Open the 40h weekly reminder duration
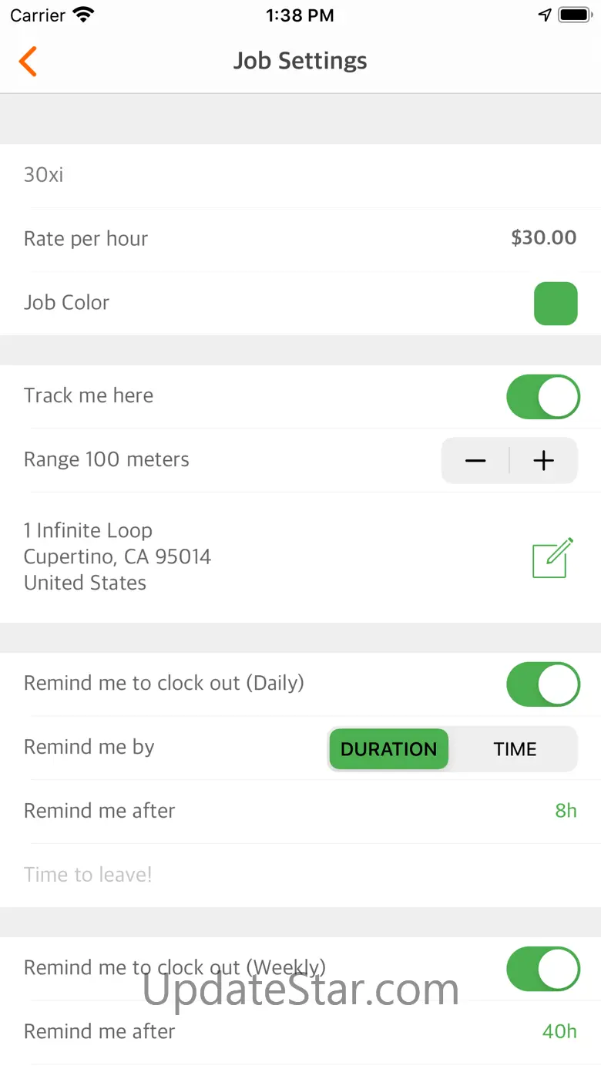The width and height of the screenshot is (601, 1069). click(x=559, y=1032)
